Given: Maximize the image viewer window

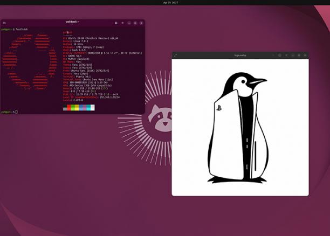Looking at the screenshot, I should tap(299, 55).
